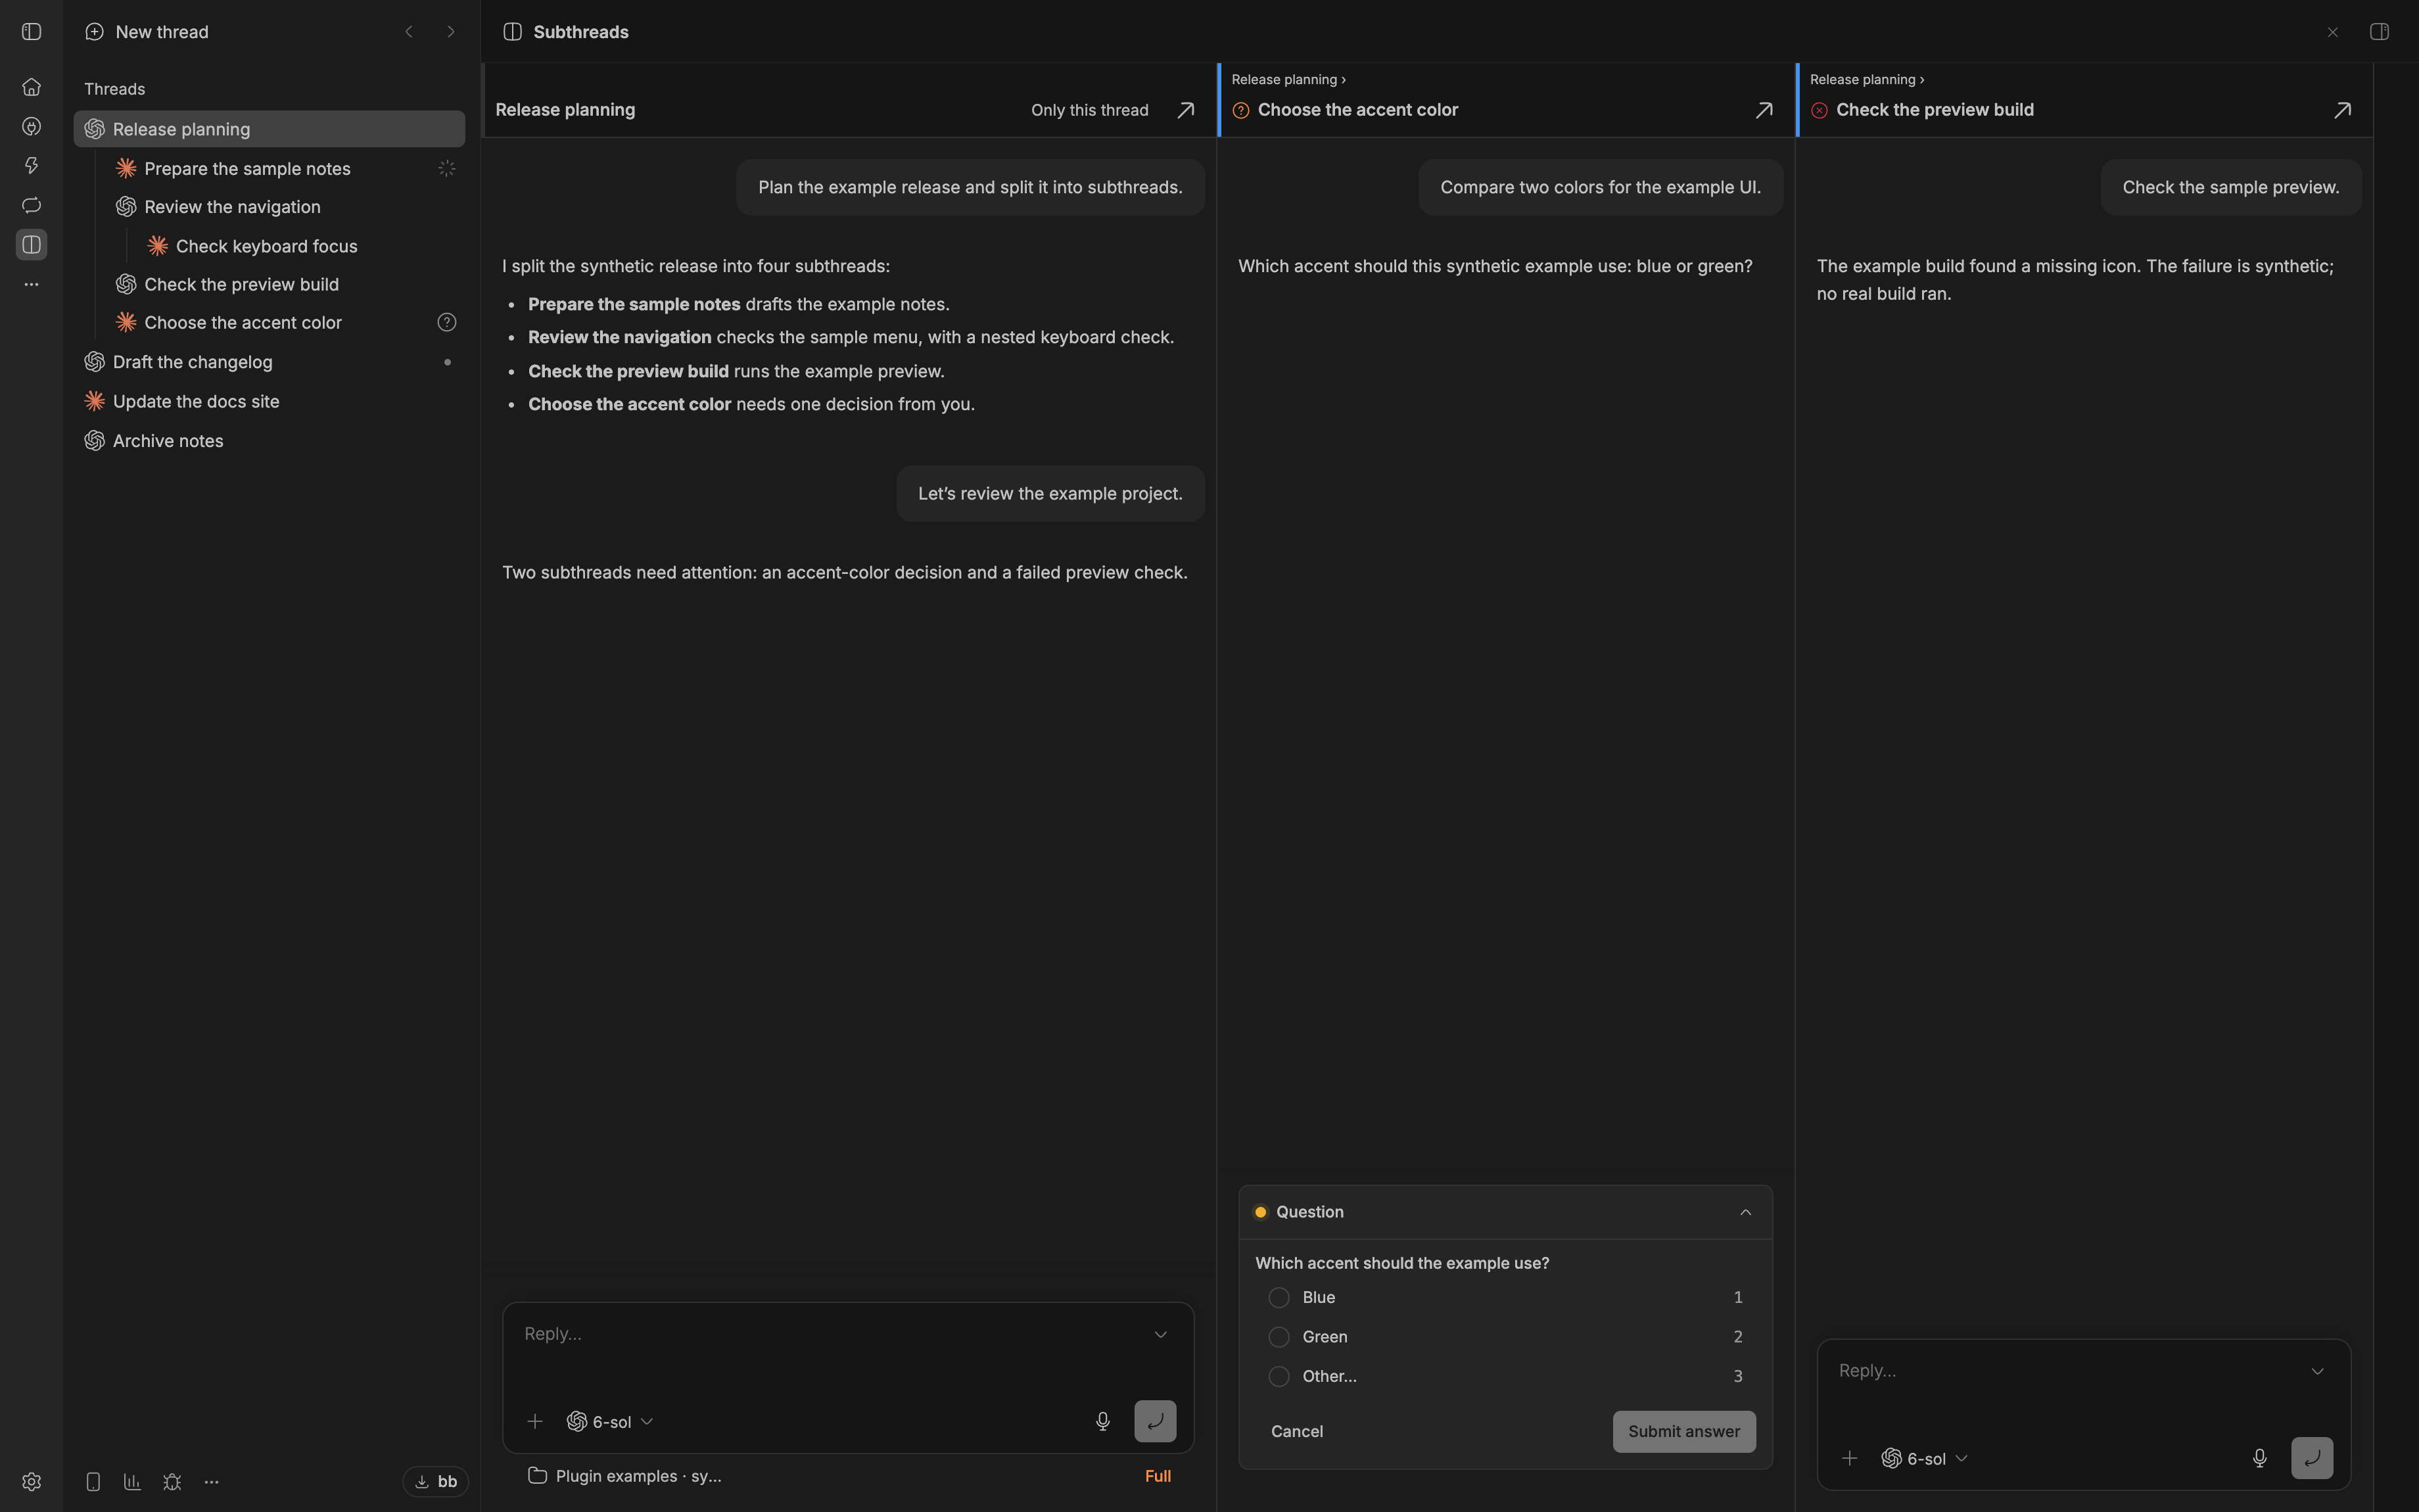2419x1512 pixels.
Task: Open Release planning thread in full view arrow
Action: pos(1186,110)
